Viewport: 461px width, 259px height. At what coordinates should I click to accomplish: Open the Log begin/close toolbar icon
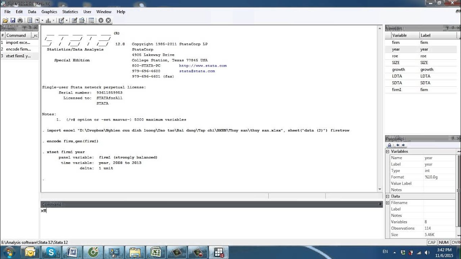coord(30,21)
